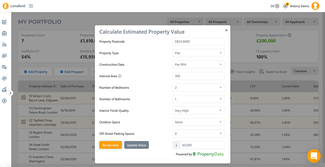Click the dashboard chart icon in sidebar

(x=4, y=22)
